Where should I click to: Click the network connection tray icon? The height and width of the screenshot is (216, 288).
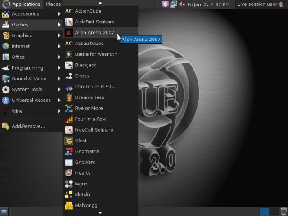[173, 4]
